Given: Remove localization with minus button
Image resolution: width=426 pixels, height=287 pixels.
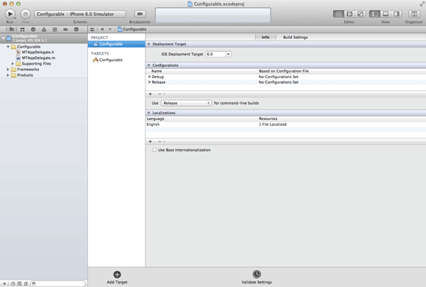Looking at the screenshot, I should coord(160,141).
